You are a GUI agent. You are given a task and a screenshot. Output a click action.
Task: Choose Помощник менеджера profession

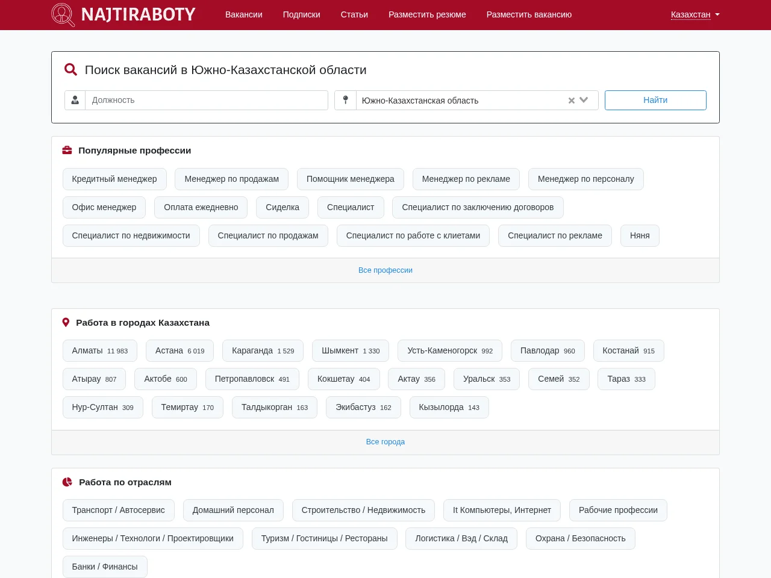[351, 179]
